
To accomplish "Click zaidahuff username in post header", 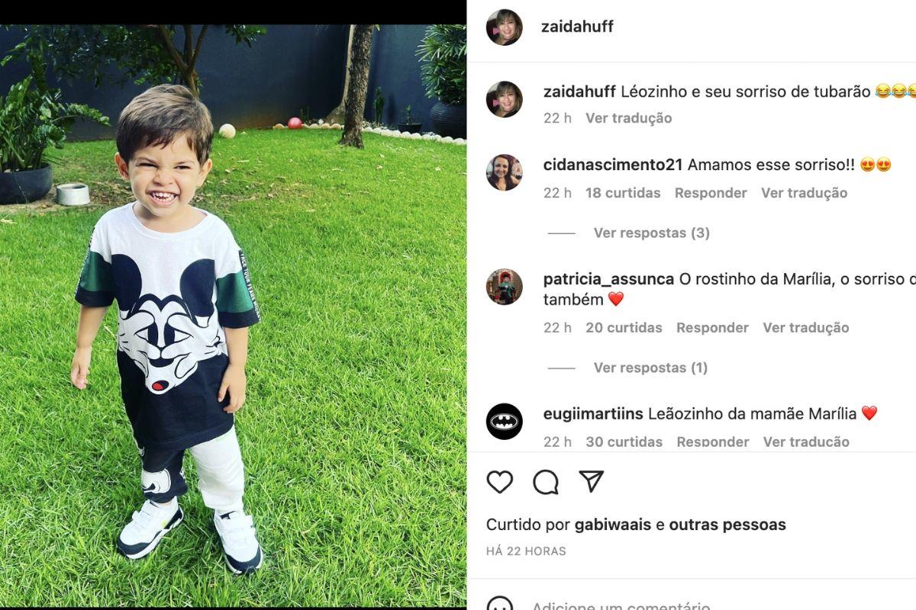I will pyautogui.click(x=577, y=27).
